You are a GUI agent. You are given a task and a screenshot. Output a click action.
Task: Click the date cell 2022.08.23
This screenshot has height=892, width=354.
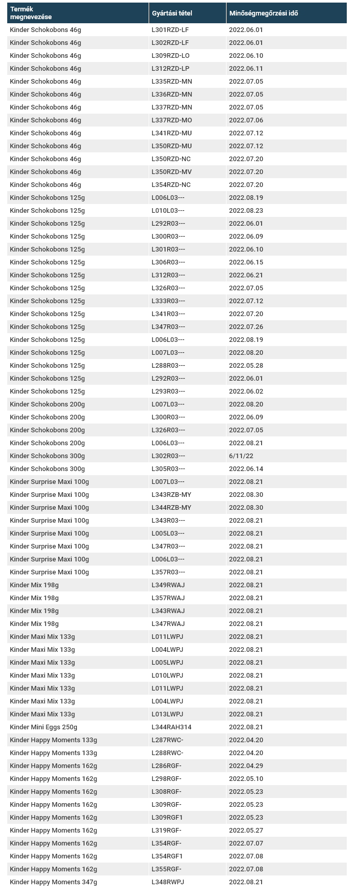(246, 211)
